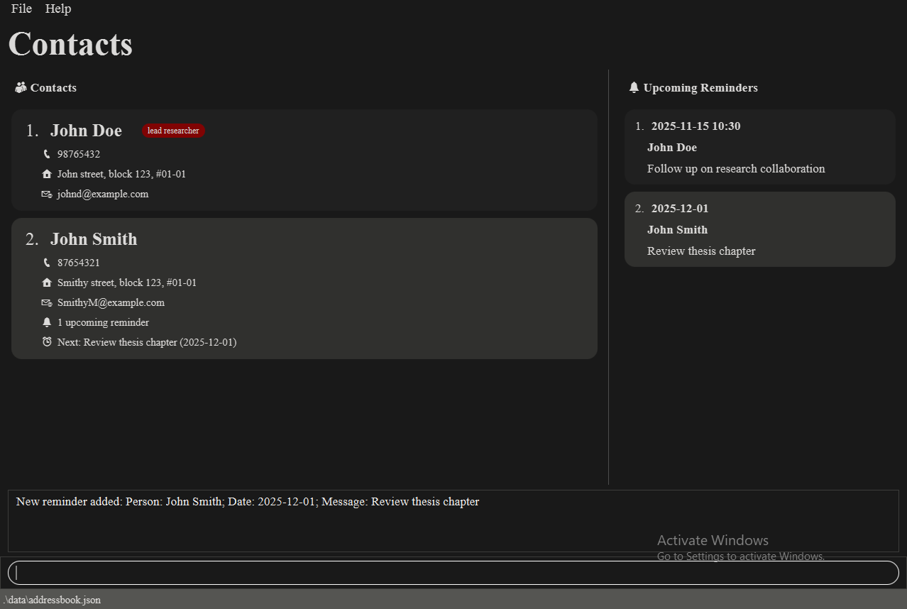Click John Doe's email envelope icon
This screenshot has height=609, width=907.
coord(47,194)
